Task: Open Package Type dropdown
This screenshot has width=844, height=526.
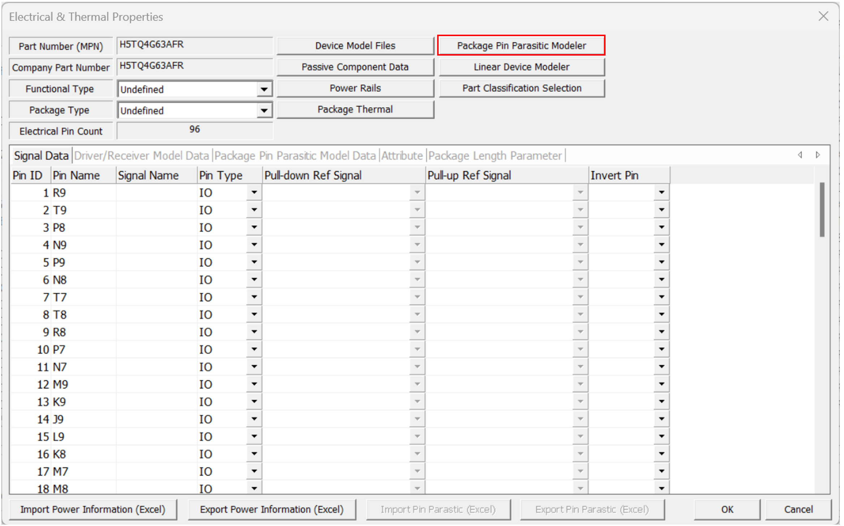Action: [264, 110]
